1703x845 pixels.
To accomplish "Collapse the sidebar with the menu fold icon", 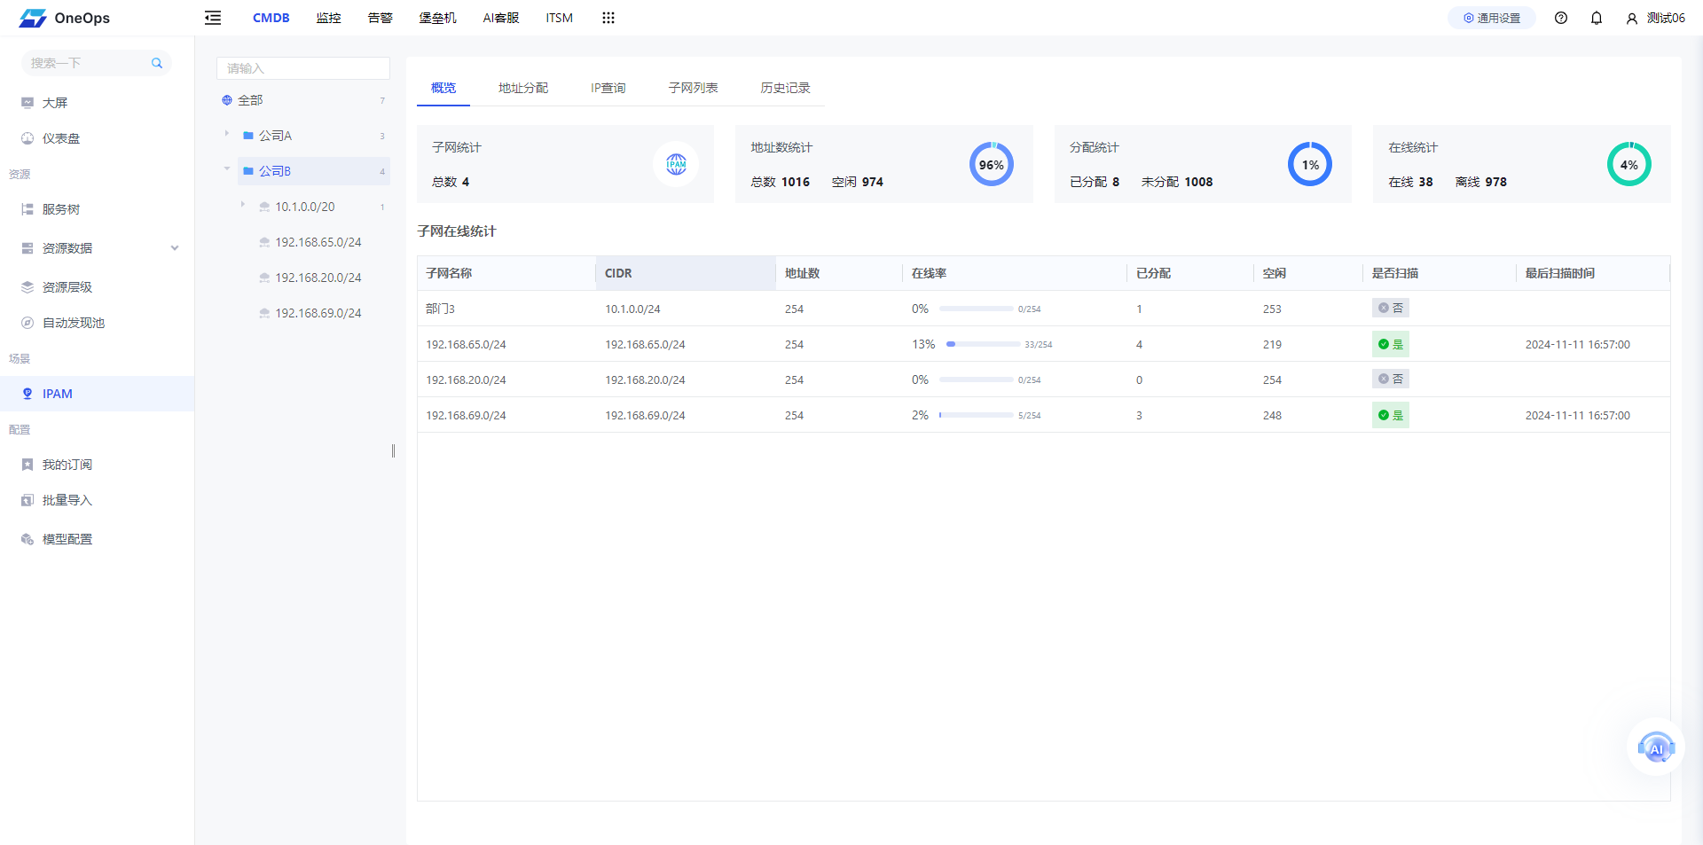I will click(213, 18).
